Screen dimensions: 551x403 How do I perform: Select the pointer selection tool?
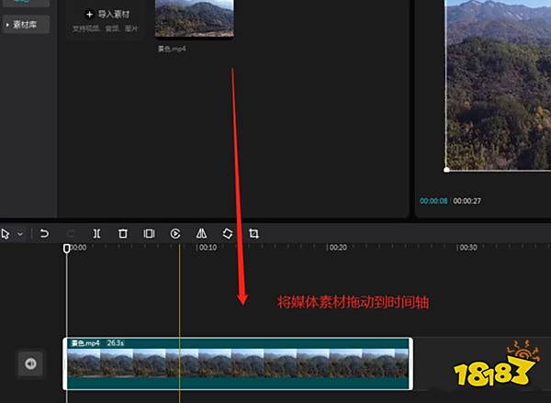tap(6, 234)
